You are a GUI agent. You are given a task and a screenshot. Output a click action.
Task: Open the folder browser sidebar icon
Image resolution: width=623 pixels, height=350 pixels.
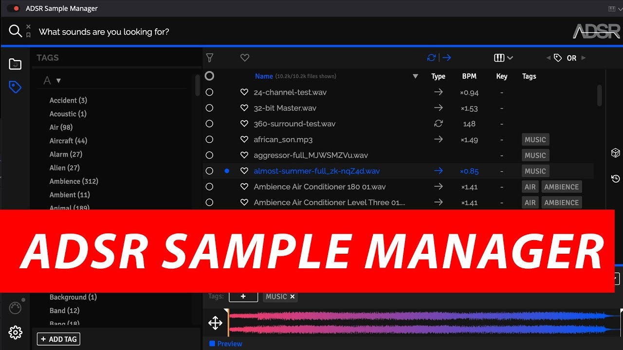coord(15,64)
